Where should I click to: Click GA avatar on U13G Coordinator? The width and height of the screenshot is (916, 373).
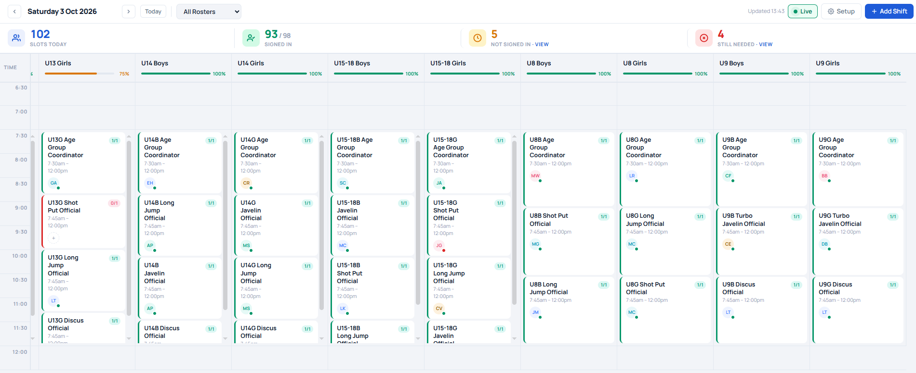point(53,183)
